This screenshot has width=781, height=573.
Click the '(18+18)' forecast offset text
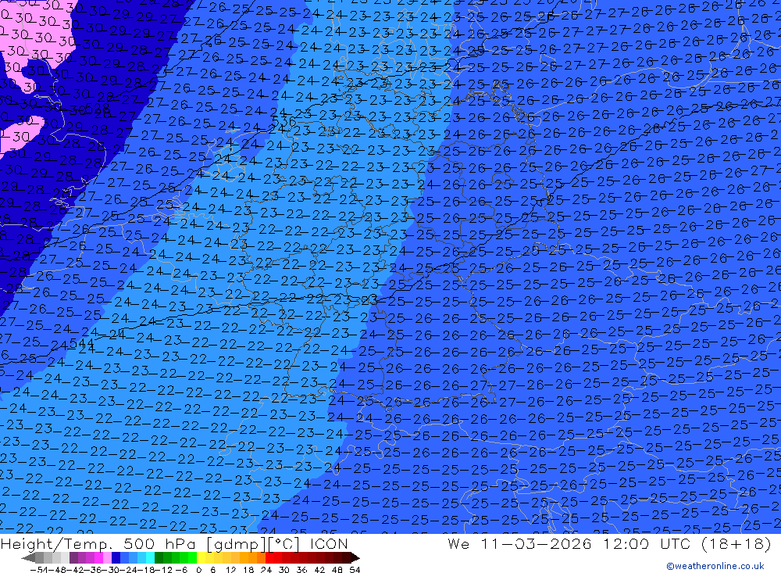[x=736, y=543]
